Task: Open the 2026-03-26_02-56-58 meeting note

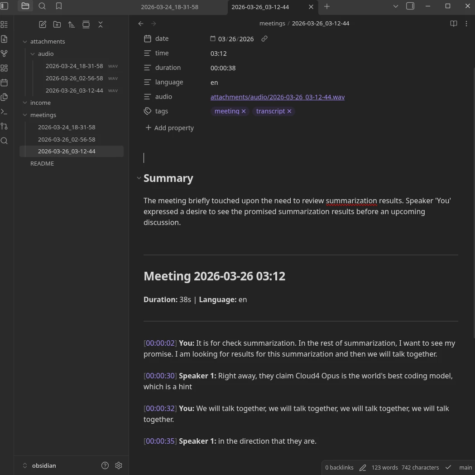Action: pos(67,139)
